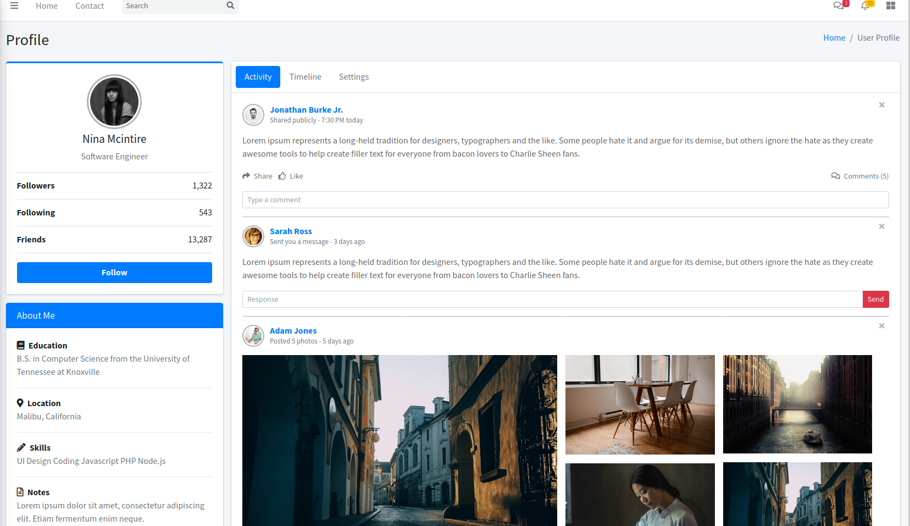Switch to the Settings tab
The width and height of the screenshot is (910, 526).
click(x=354, y=77)
